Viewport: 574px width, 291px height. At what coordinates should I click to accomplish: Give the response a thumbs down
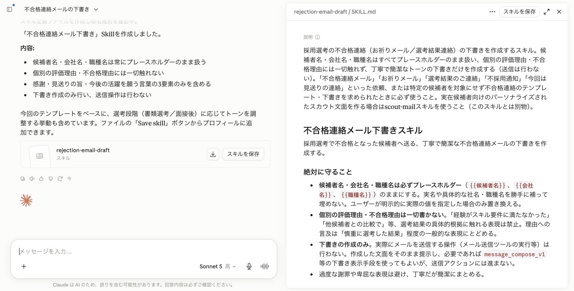50,179
